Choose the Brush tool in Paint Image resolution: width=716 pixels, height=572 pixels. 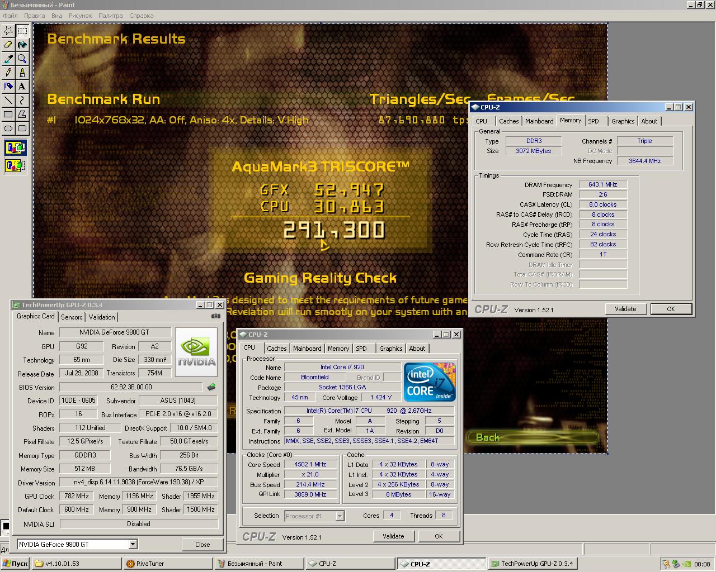click(22, 73)
